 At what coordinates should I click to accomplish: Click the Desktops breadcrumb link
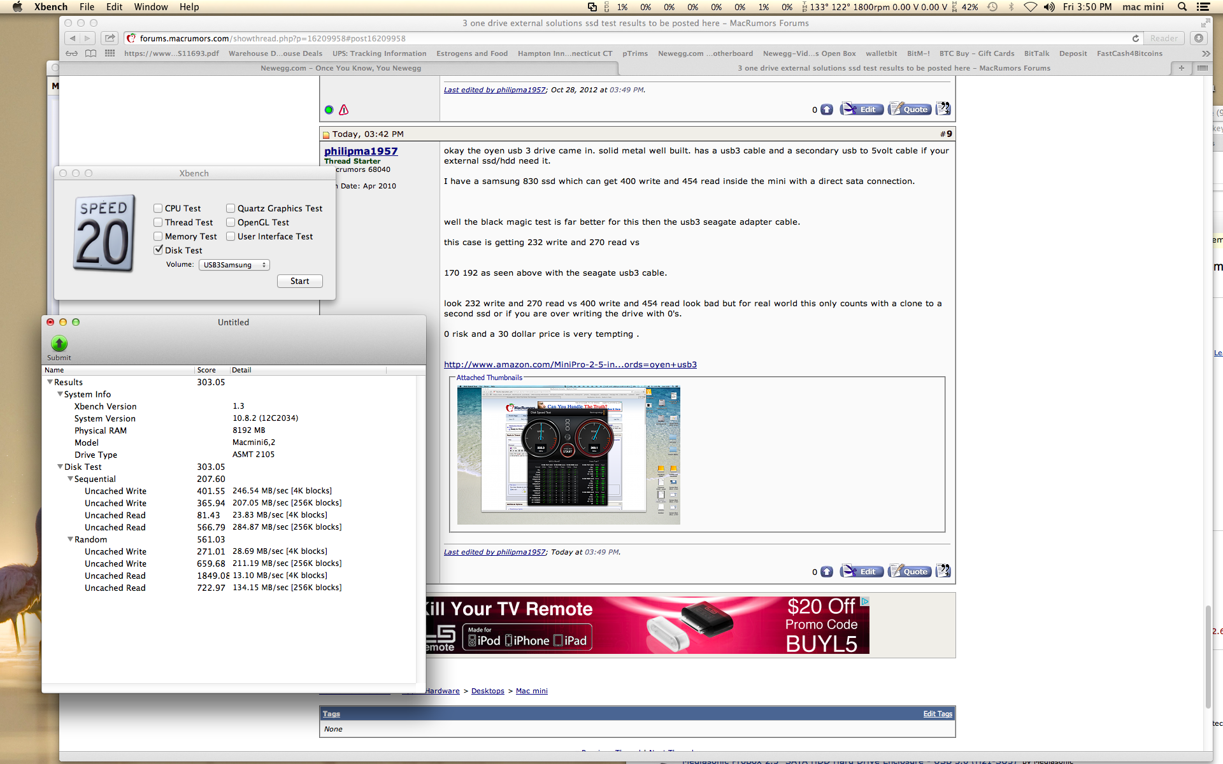[x=487, y=691]
